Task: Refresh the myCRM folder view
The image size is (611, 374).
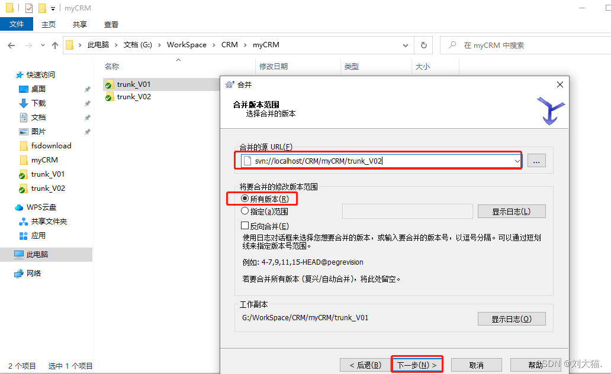Action: (x=423, y=45)
